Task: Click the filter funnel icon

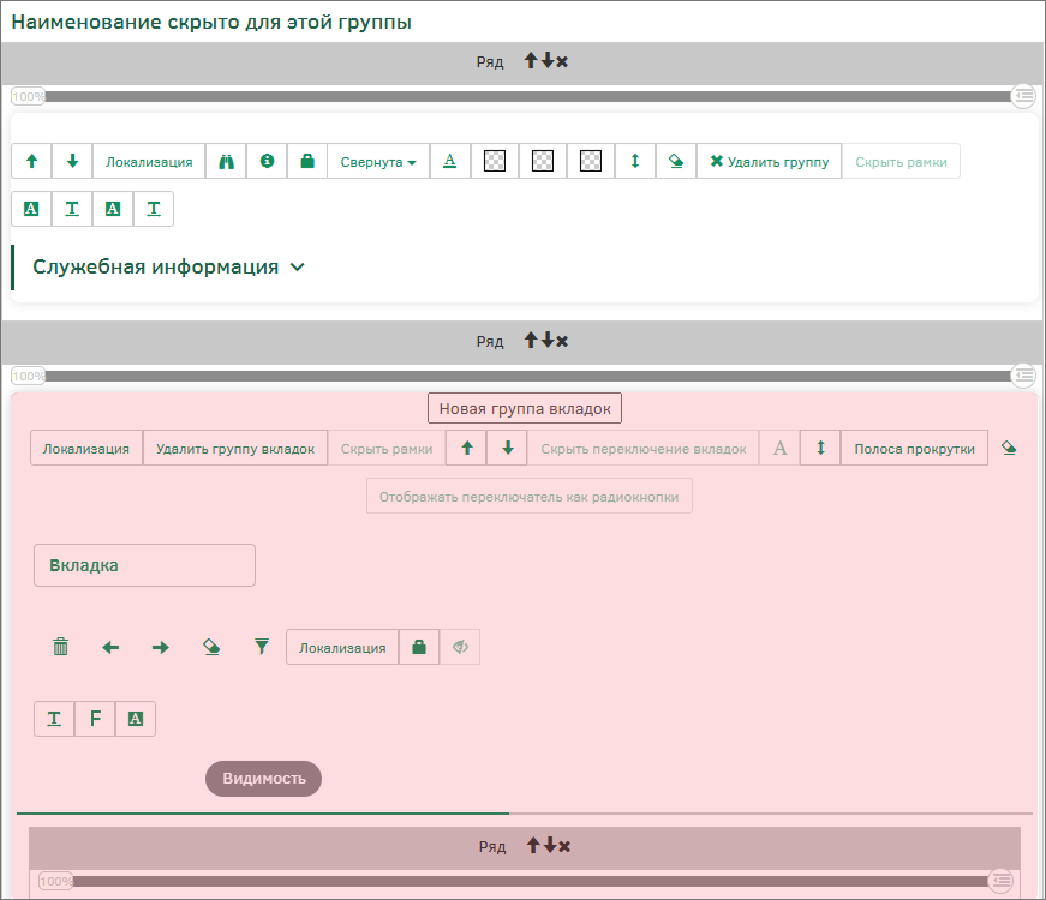Action: tap(262, 647)
